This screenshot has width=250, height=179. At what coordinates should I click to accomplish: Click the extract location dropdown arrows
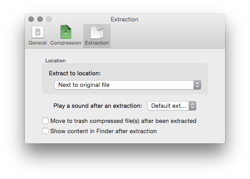point(197,85)
